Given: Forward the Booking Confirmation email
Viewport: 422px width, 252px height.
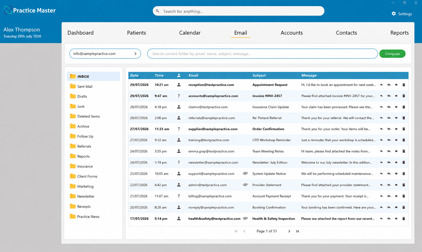Looking at the screenshot, I should [396, 207].
